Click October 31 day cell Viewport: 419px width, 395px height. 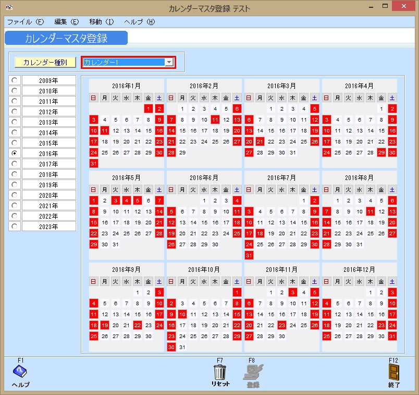(x=182, y=347)
